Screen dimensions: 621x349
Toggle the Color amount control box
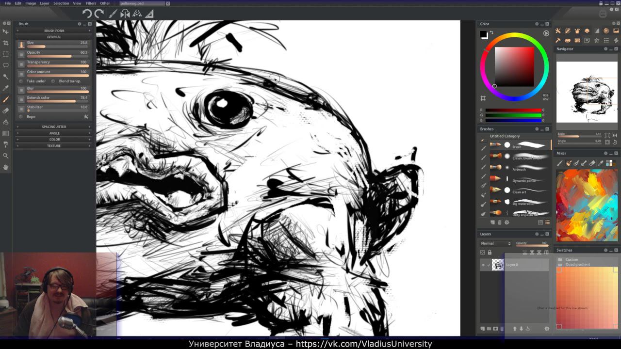point(21,74)
